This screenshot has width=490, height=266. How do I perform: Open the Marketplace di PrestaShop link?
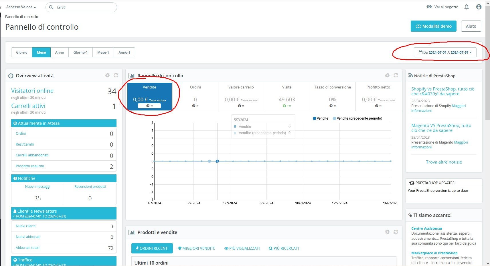point(434,253)
